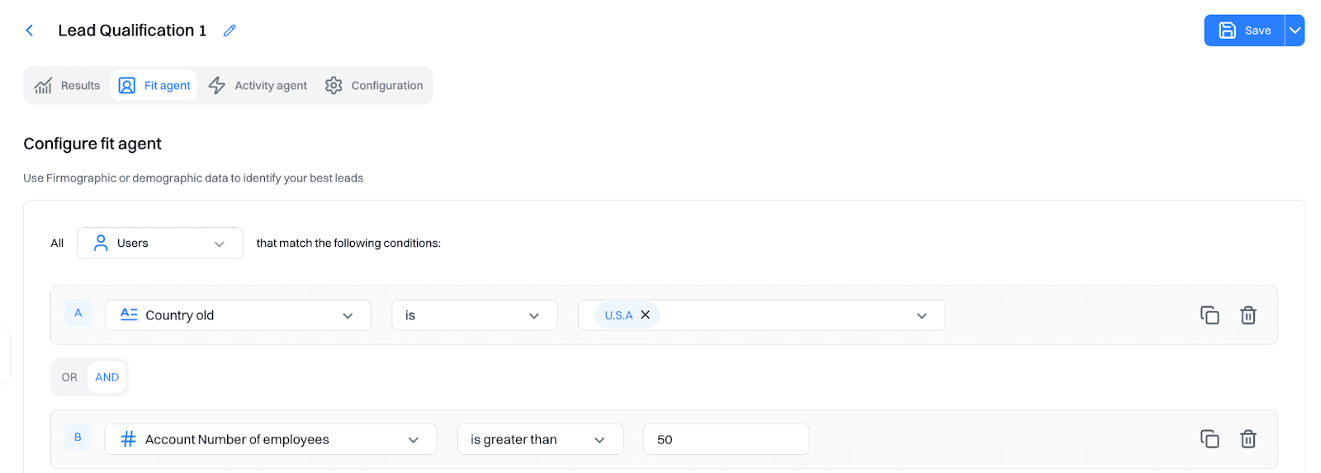Open the 'is greater than' operator dropdown
This screenshot has height=473, width=1321.
click(539, 439)
